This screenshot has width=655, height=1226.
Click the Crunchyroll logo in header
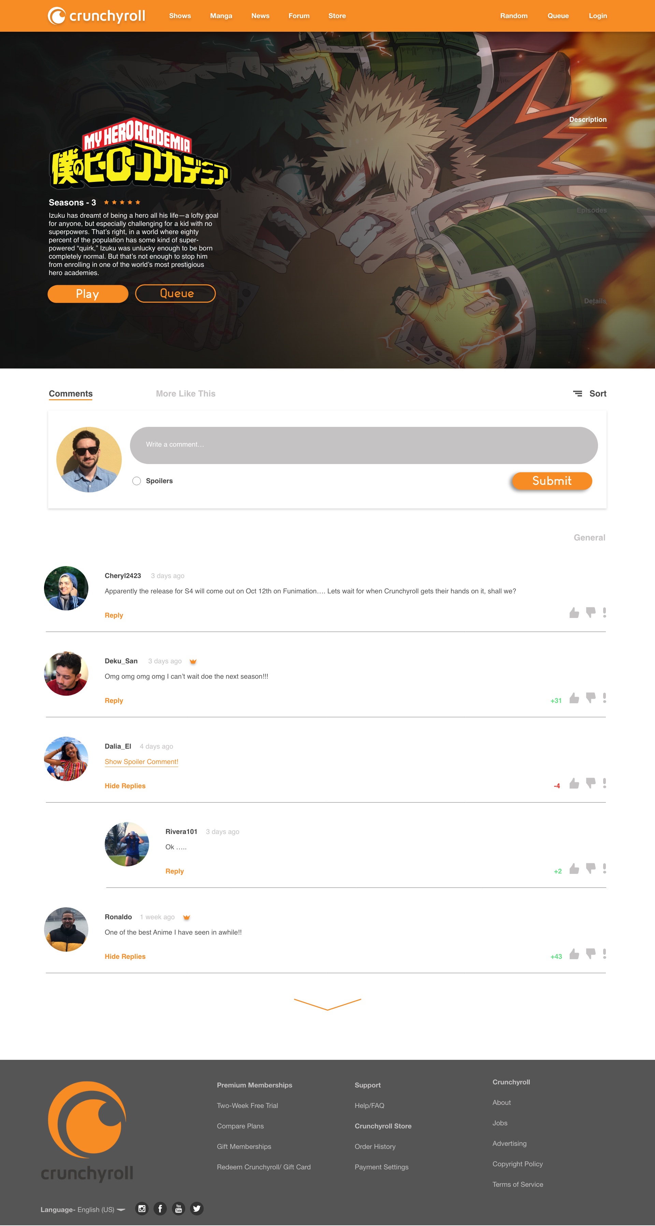(97, 16)
